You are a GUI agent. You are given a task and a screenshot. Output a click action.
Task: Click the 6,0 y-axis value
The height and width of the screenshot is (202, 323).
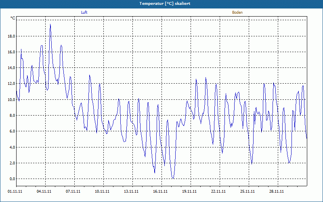tap(13, 131)
